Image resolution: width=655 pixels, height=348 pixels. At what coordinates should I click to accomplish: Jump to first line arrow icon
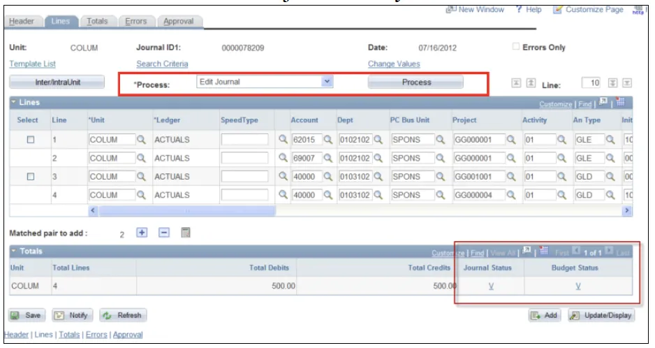coord(516,83)
